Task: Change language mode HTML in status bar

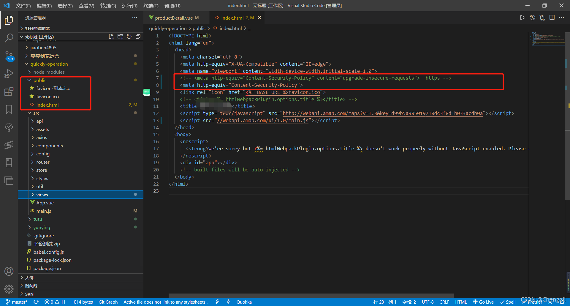Action: pos(461,302)
